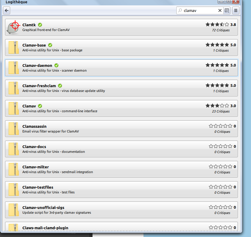Click 'Email virus filter wrapper for ClamAV'

pos(50,131)
